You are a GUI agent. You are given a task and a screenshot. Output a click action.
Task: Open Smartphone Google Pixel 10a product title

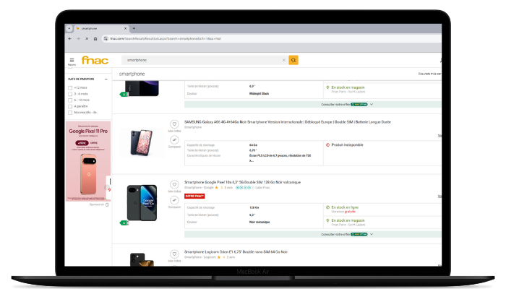pyautogui.click(x=242, y=182)
